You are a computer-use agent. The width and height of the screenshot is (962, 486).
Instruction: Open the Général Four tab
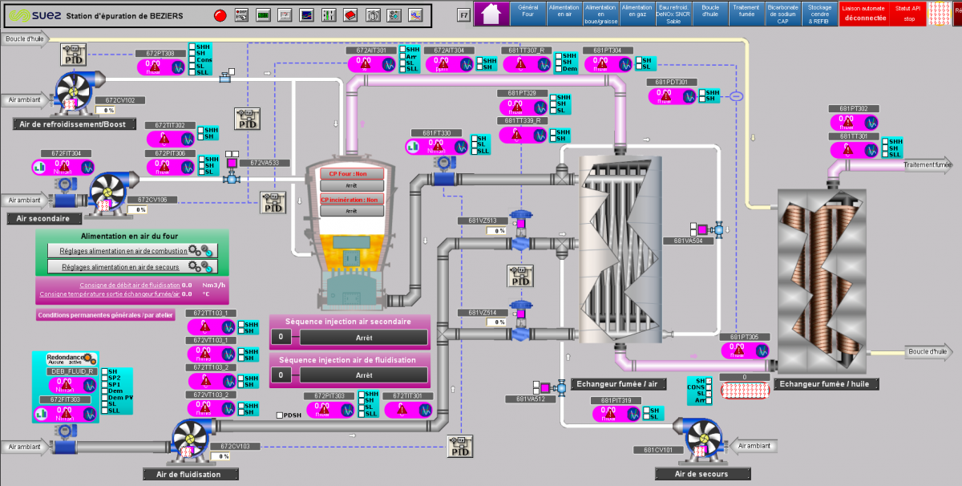528,14
